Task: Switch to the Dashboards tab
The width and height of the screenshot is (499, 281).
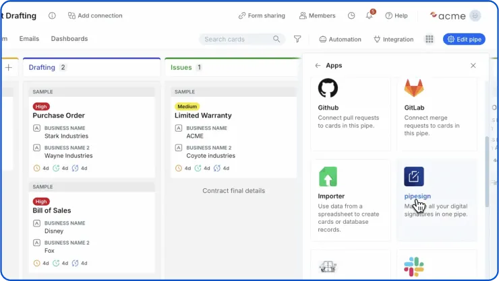Action: [69, 39]
